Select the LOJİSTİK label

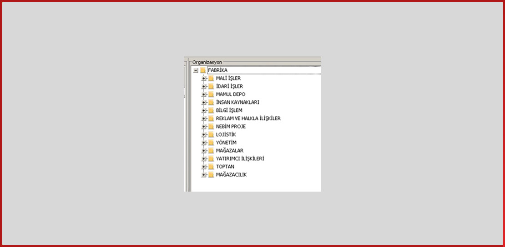click(226, 134)
